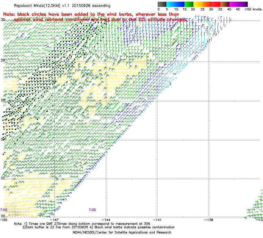Viewport: 263px width, 238px height.
Task: Click the '>50 knots' legend label
Action: click(253, 9)
